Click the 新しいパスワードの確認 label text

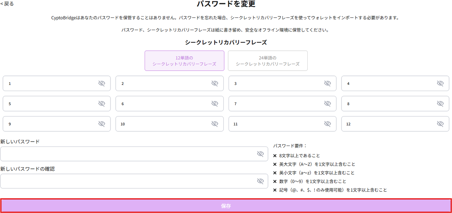point(27,169)
